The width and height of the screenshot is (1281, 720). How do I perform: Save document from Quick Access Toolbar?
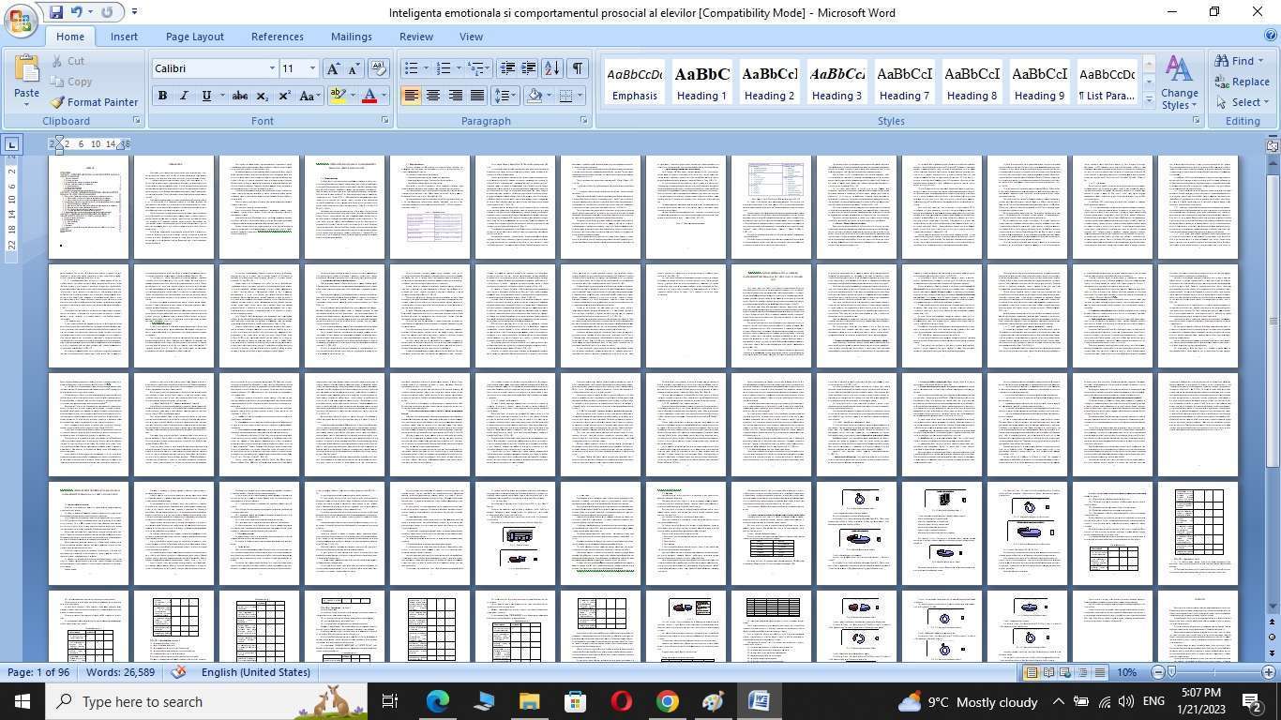56,12
